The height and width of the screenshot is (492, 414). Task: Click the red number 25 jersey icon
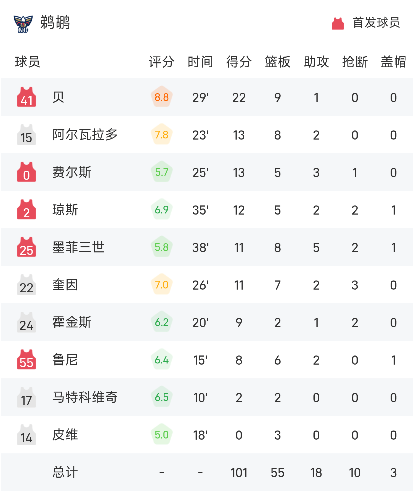click(x=26, y=247)
